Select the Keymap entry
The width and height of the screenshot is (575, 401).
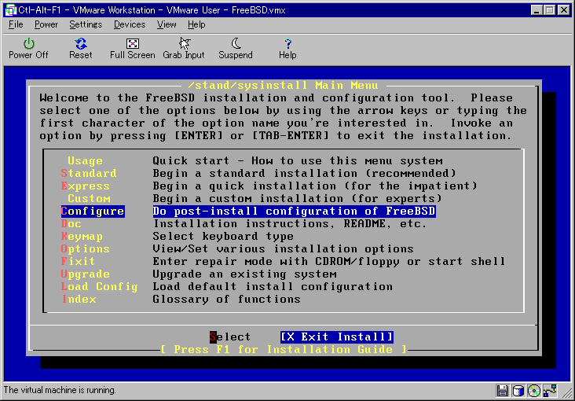[x=82, y=236]
